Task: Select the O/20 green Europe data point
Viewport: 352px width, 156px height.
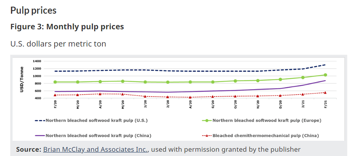Action: tap(235, 81)
